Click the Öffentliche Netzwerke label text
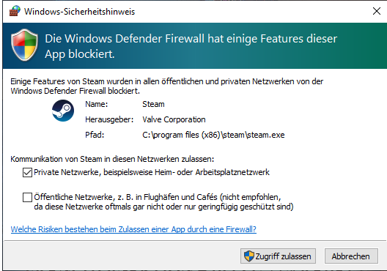387x271 pixels. [x=163, y=201]
